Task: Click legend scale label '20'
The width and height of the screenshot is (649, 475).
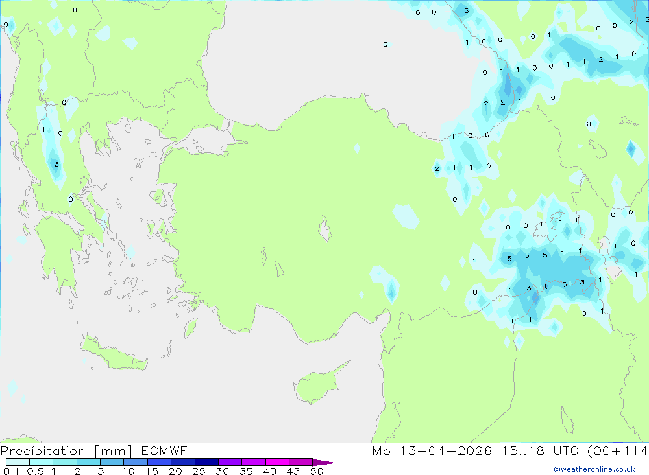Action: [175, 471]
